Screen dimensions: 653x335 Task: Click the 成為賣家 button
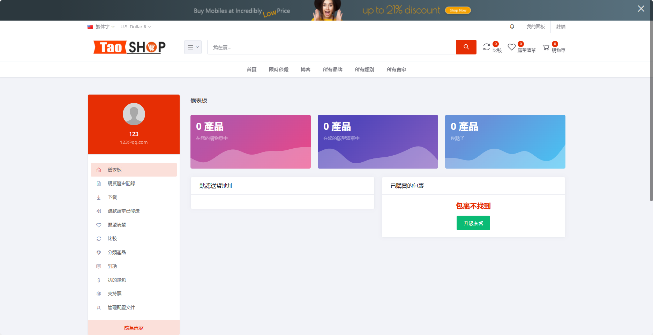tap(134, 328)
